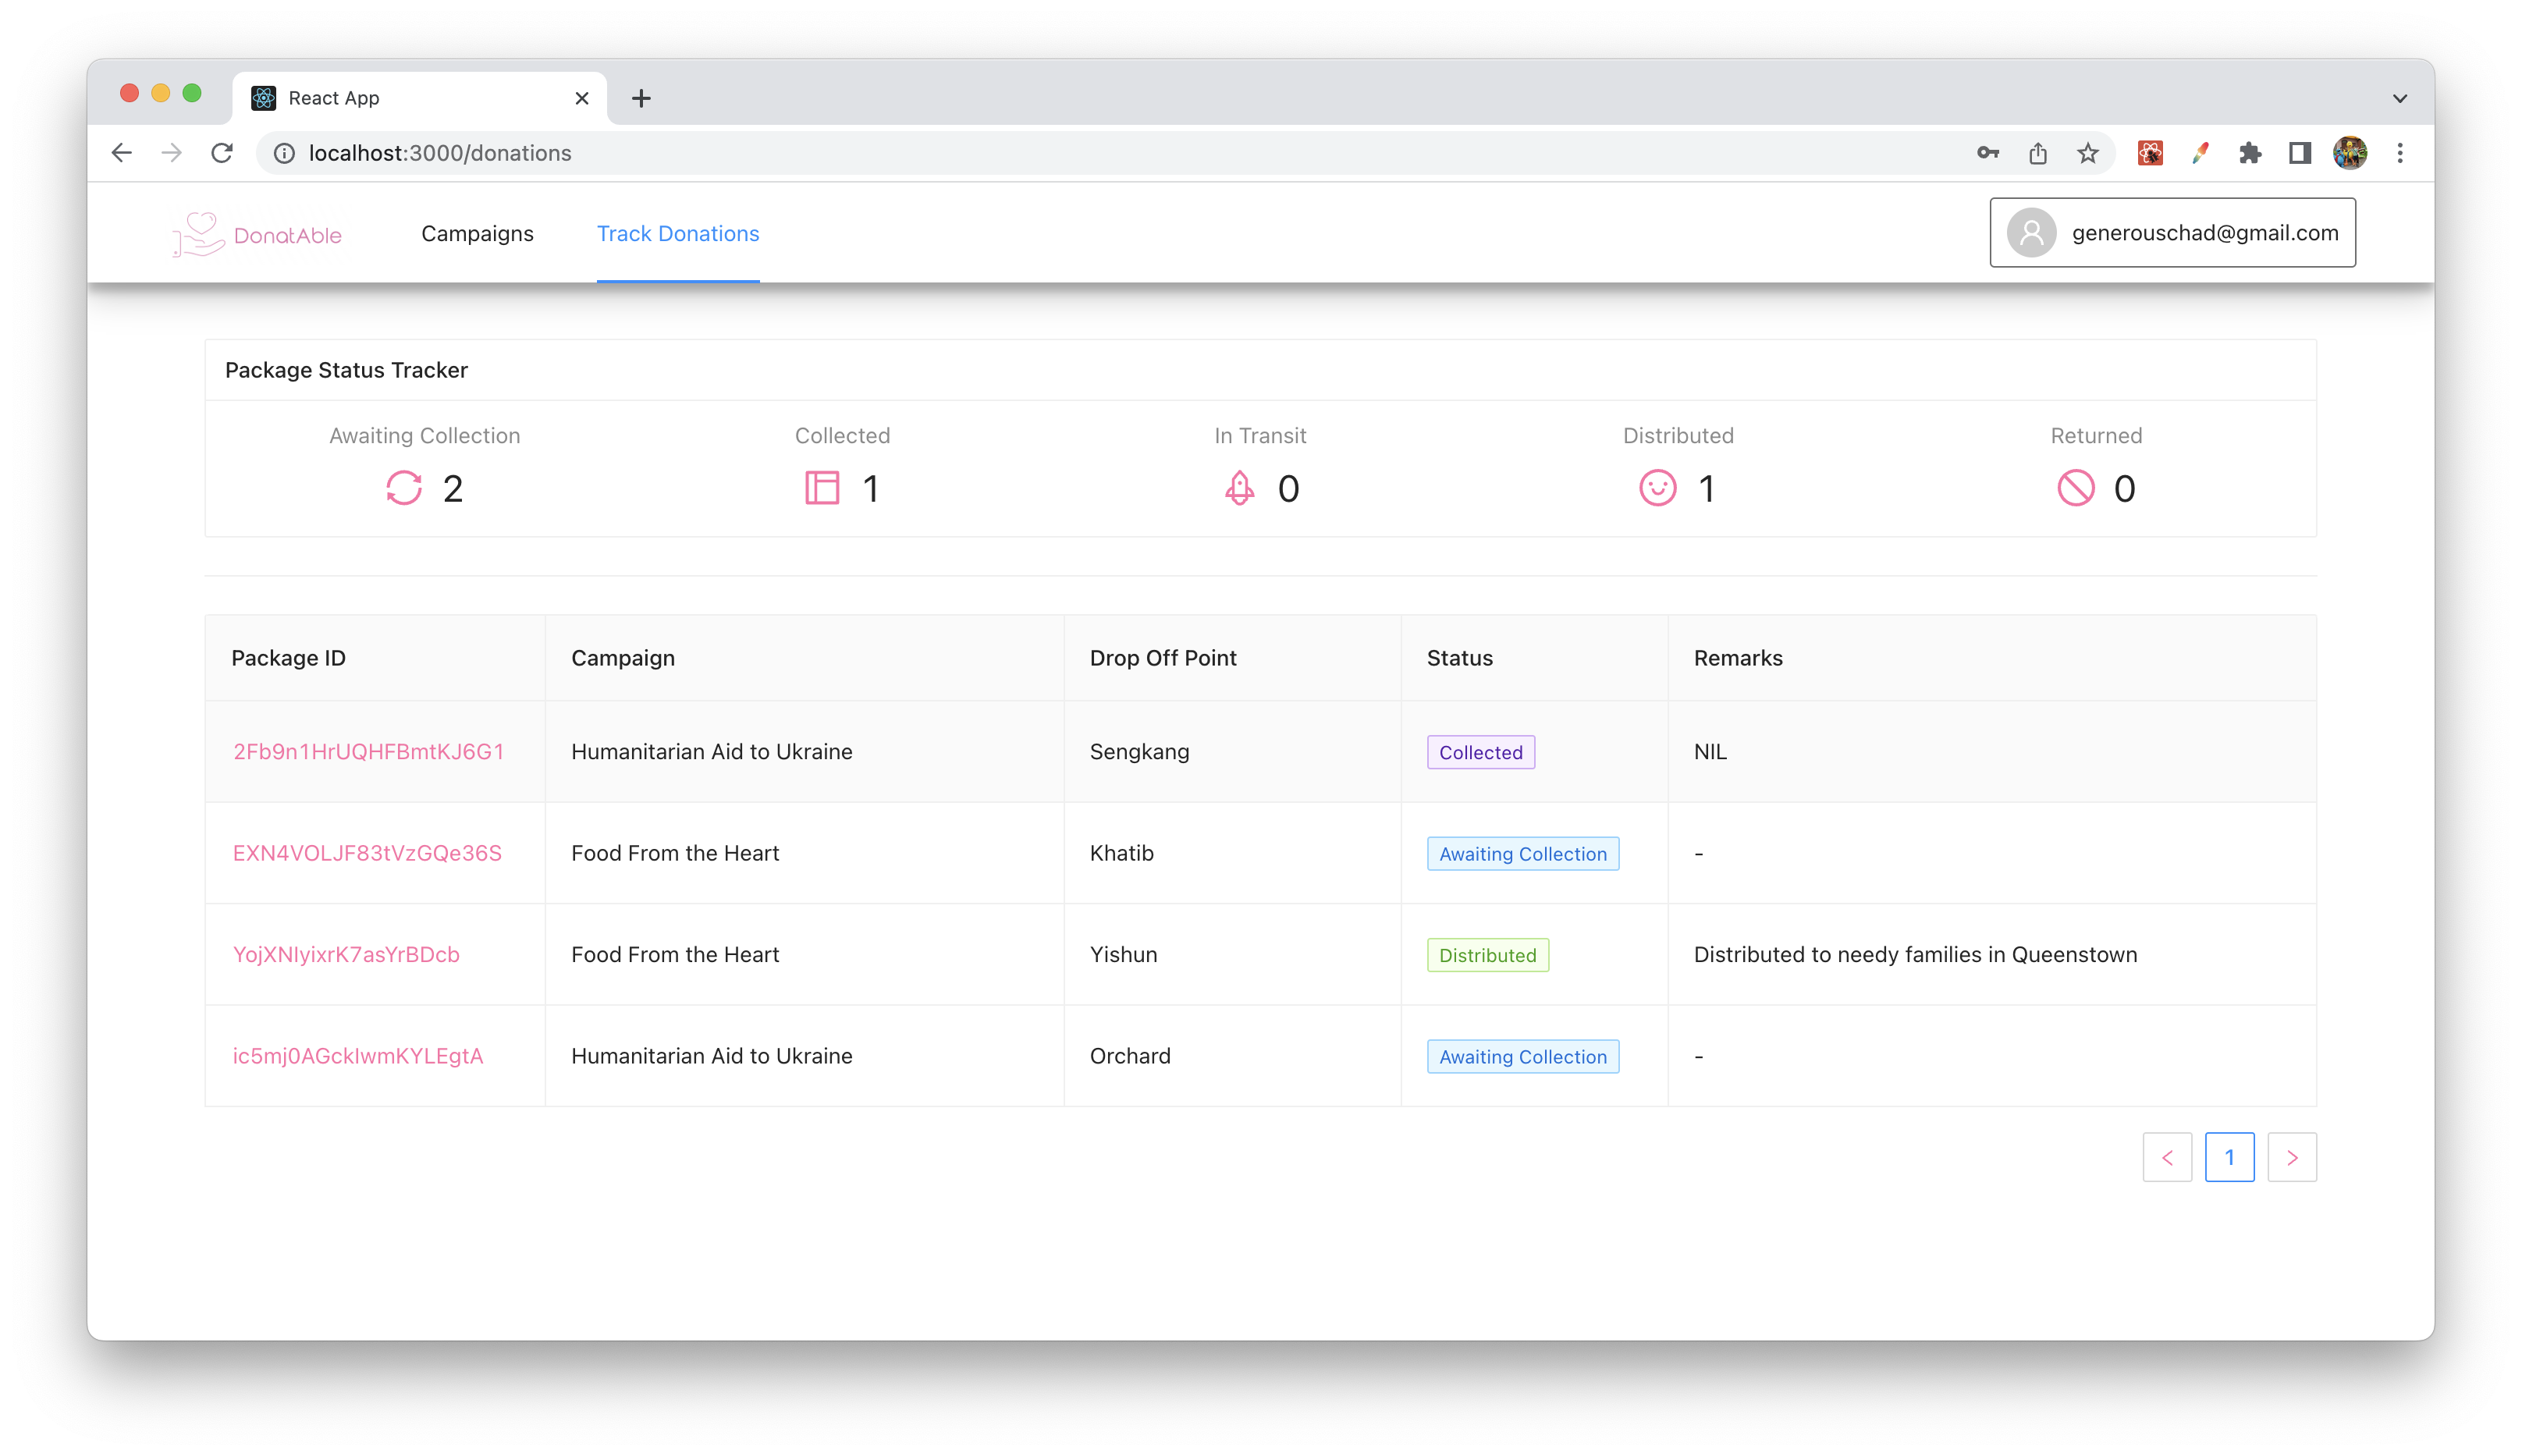Click the Collected package box icon
This screenshot has width=2522, height=1456.
[x=822, y=488]
